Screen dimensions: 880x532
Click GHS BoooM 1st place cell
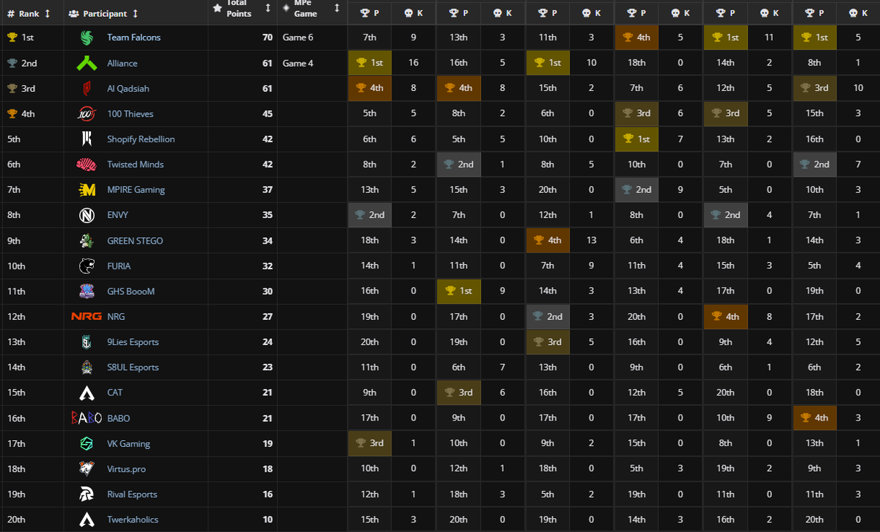[x=458, y=291]
